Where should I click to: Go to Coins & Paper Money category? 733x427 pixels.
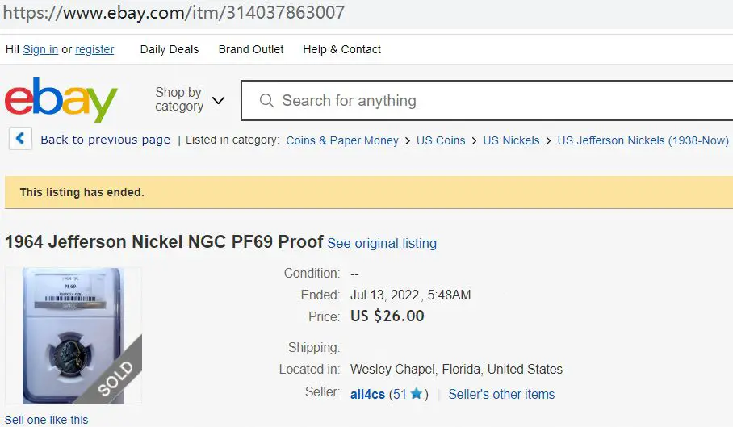[x=342, y=140]
